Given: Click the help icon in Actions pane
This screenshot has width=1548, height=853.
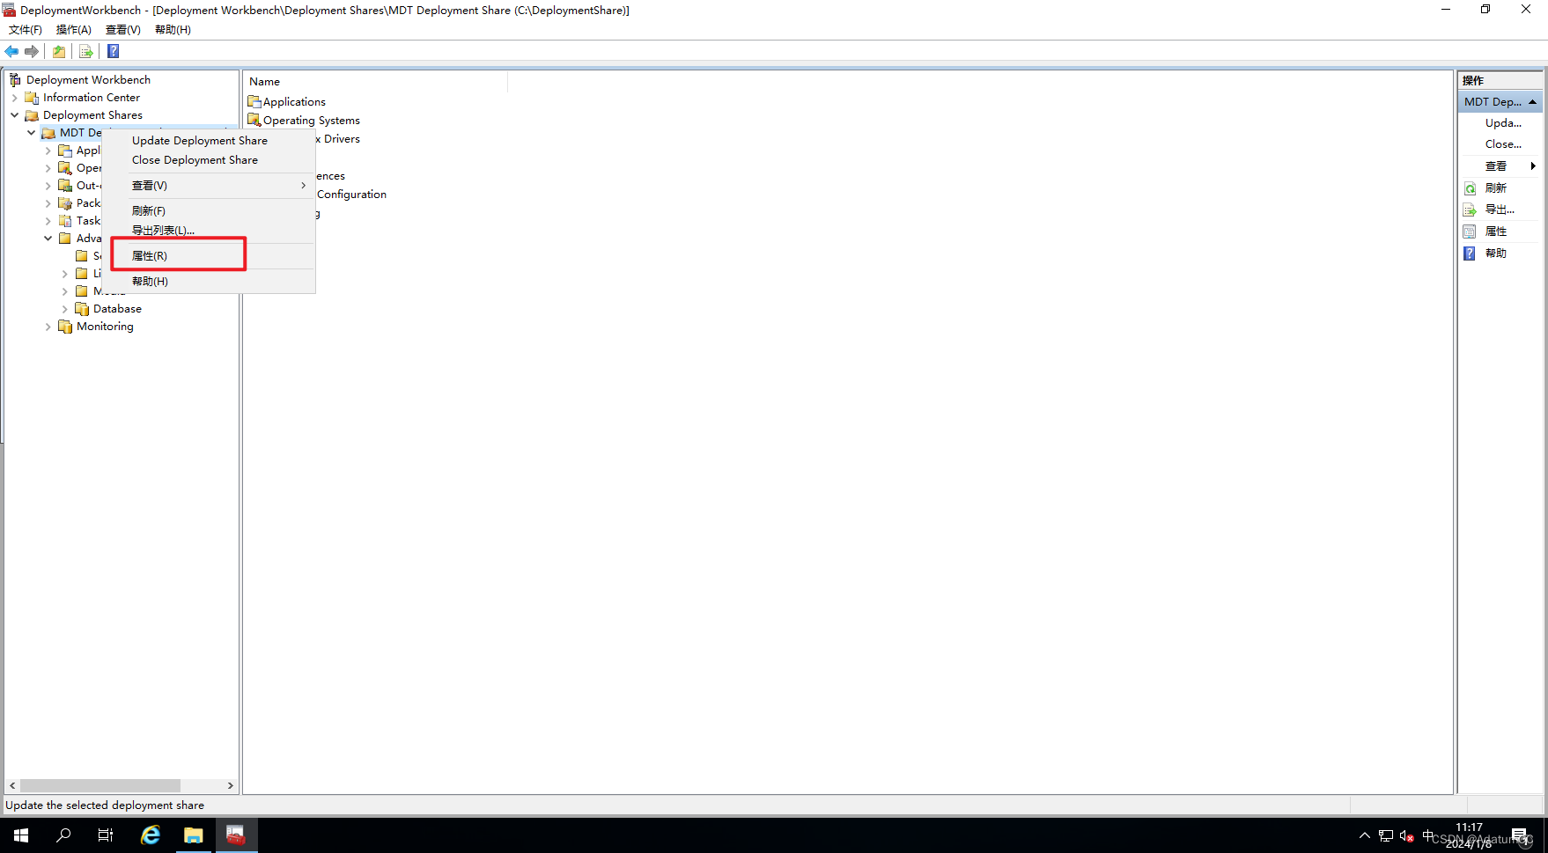Looking at the screenshot, I should coord(1470,254).
